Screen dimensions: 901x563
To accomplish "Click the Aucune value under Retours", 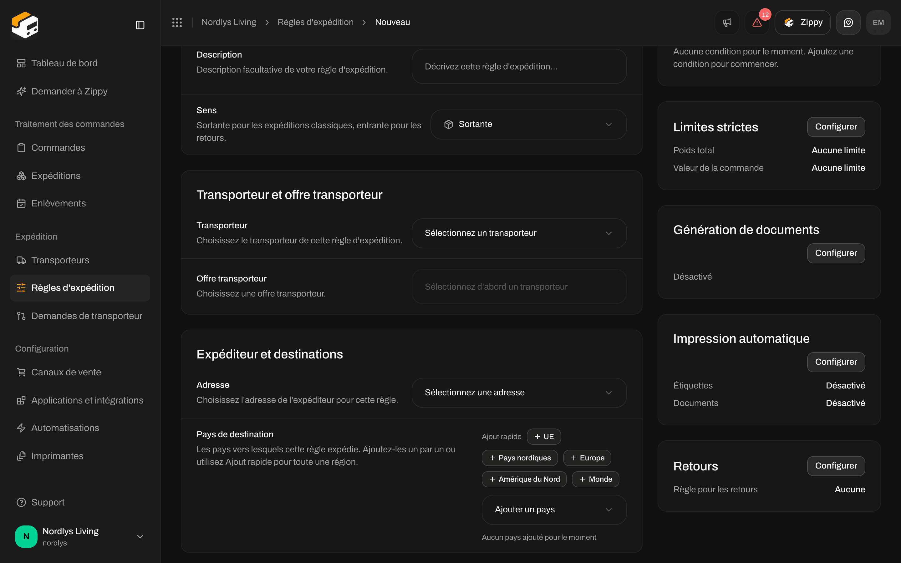I will point(850,489).
